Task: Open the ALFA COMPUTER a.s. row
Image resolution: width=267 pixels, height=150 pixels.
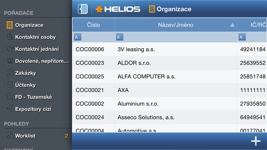Action: coord(170,77)
